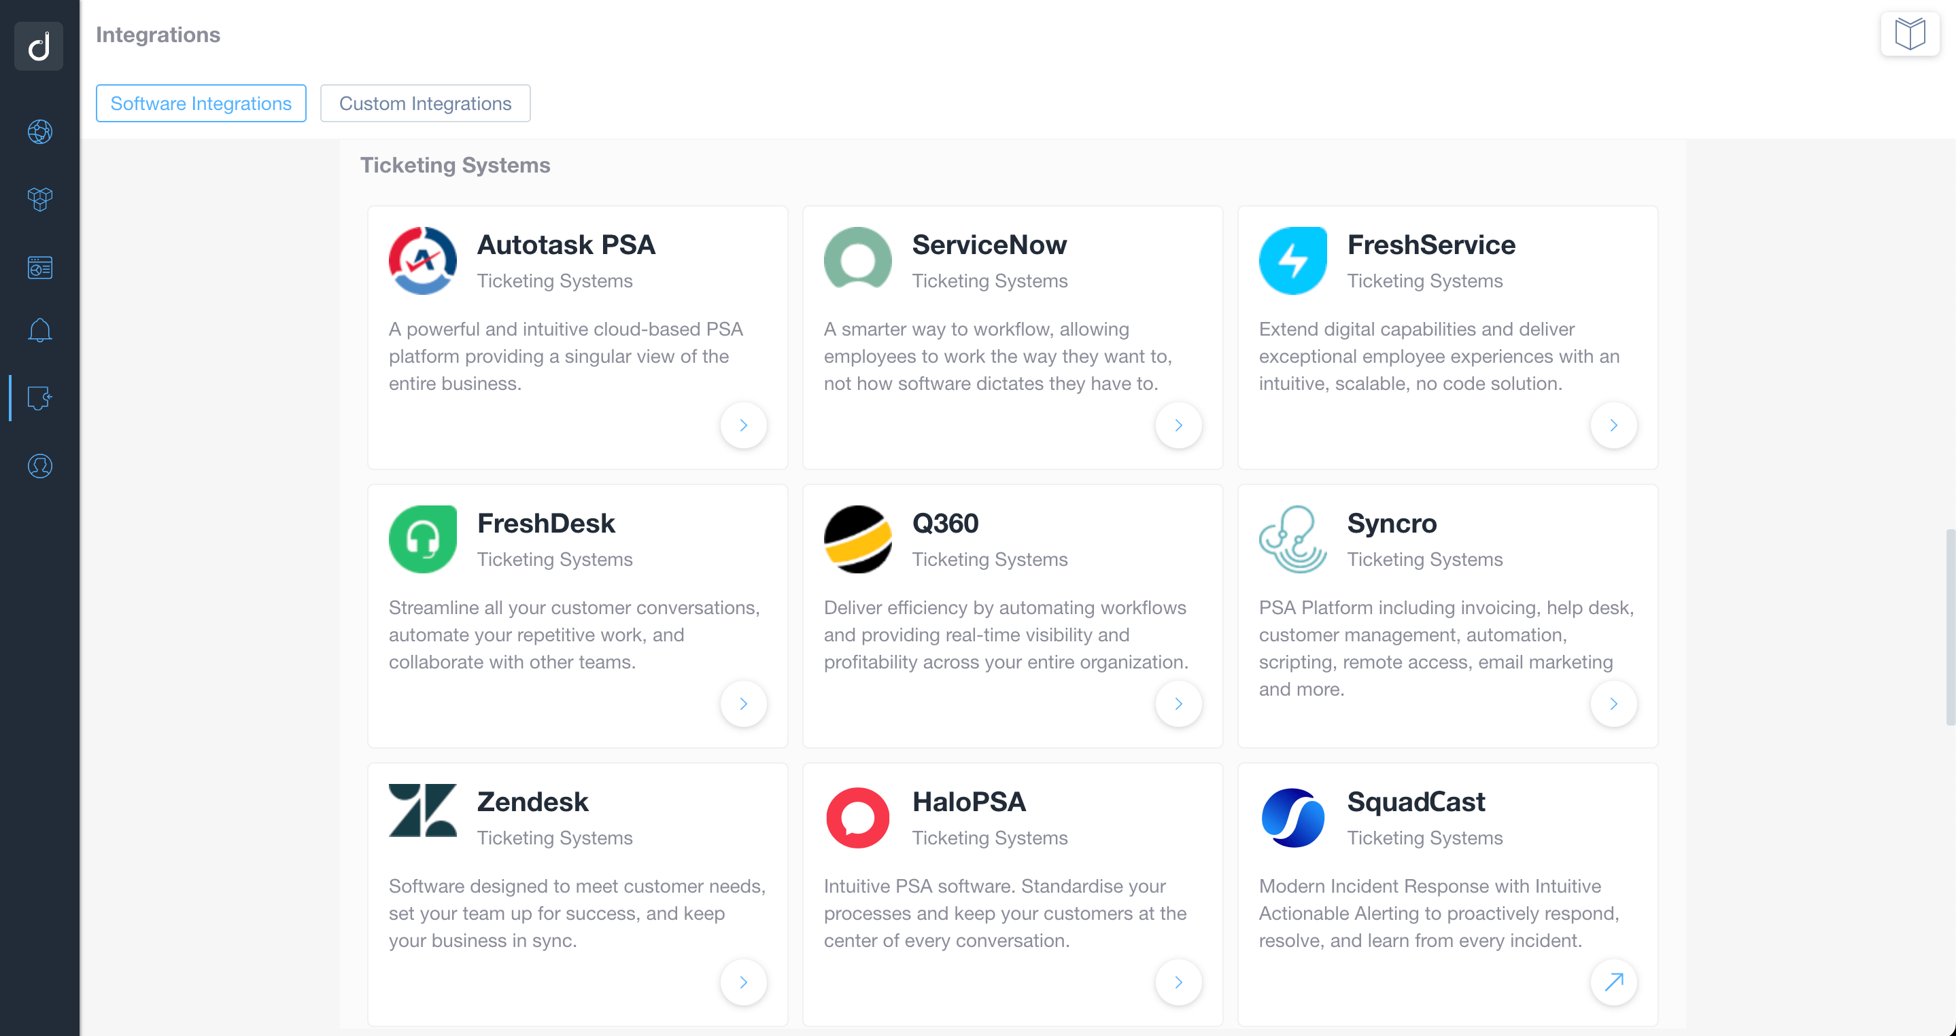Click the globe icon in sidebar
The image size is (1956, 1036).
pyautogui.click(x=39, y=132)
